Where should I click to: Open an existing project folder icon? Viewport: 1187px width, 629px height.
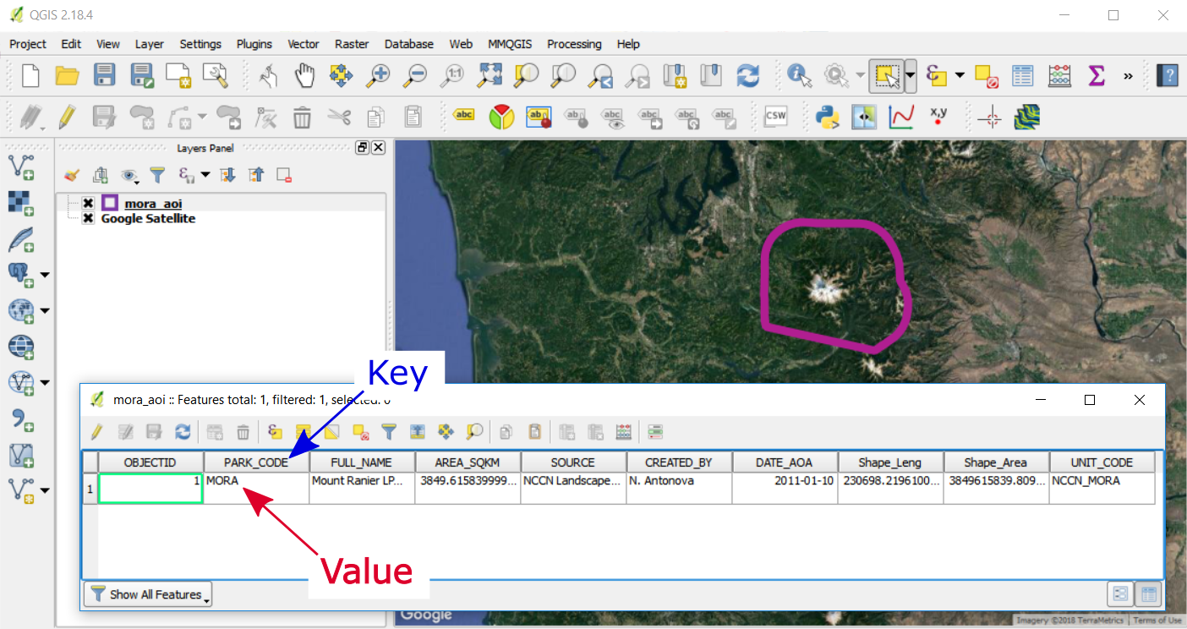coord(67,75)
